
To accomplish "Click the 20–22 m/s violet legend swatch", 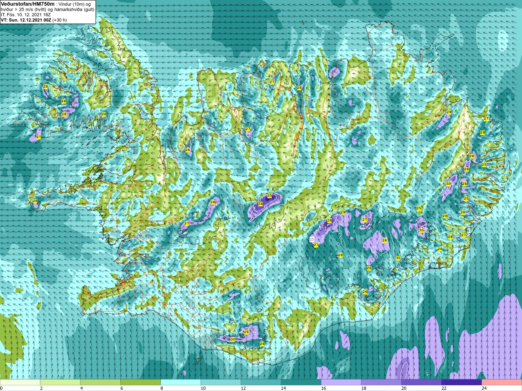I will 422,382.
